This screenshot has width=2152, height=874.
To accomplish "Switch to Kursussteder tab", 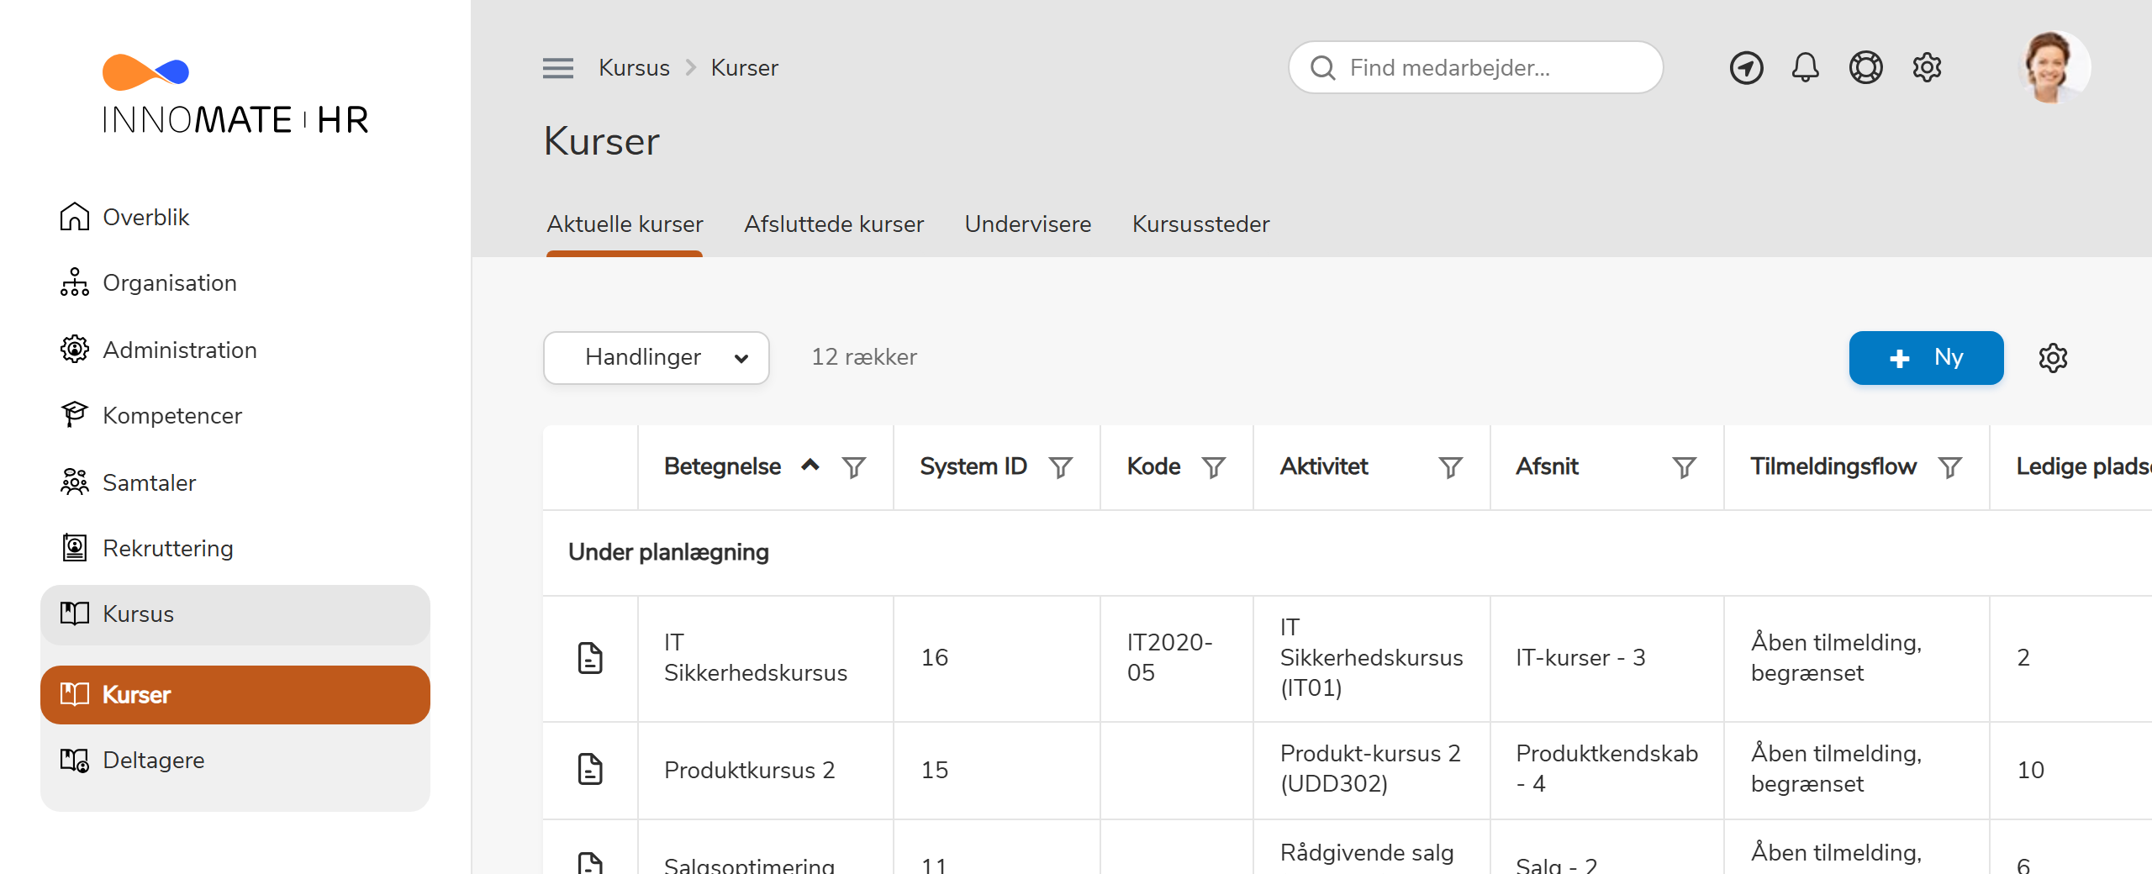I will tap(1200, 224).
